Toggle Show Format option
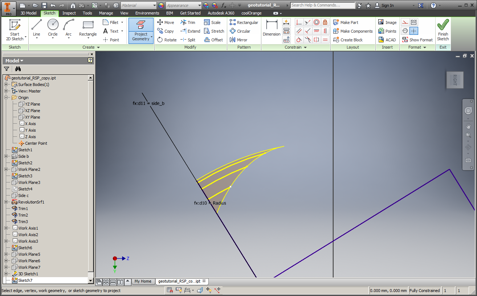The image size is (477, 296). click(x=417, y=40)
